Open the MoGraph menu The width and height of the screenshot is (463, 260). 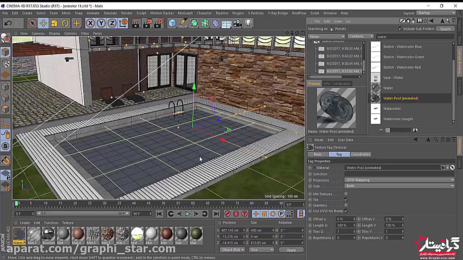click(185, 13)
